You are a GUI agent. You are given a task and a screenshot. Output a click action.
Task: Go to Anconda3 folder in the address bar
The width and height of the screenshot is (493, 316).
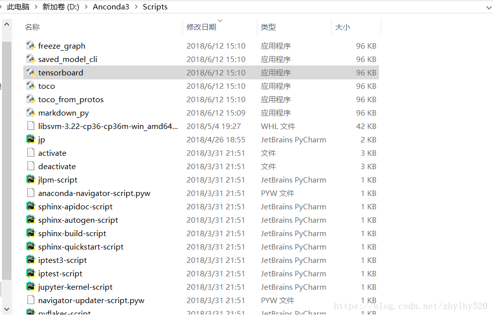111,7
